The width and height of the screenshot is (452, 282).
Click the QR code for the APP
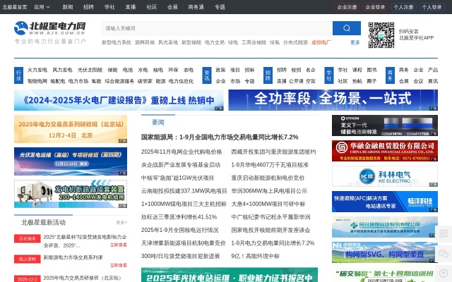[381, 35]
